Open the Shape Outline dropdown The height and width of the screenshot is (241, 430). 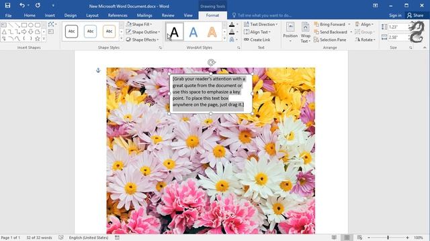(x=143, y=32)
